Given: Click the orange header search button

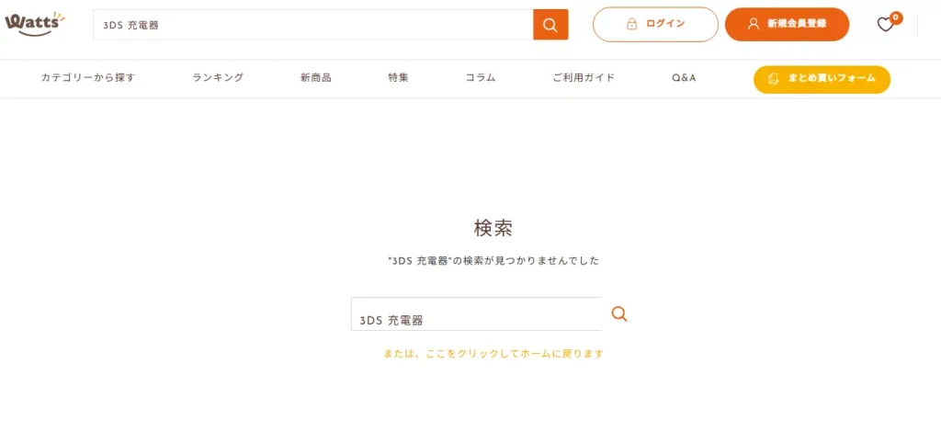Looking at the screenshot, I should tap(550, 25).
